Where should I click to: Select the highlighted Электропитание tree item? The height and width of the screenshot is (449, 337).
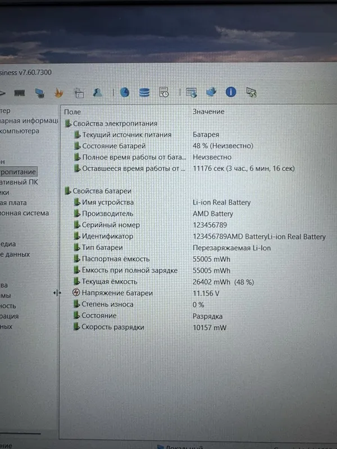[18, 172]
